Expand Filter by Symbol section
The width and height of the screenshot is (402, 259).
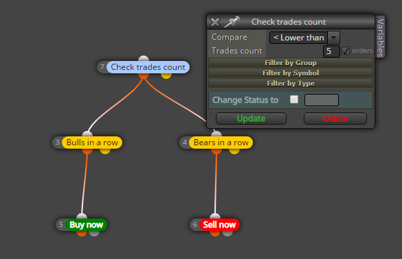tap(291, 73)
